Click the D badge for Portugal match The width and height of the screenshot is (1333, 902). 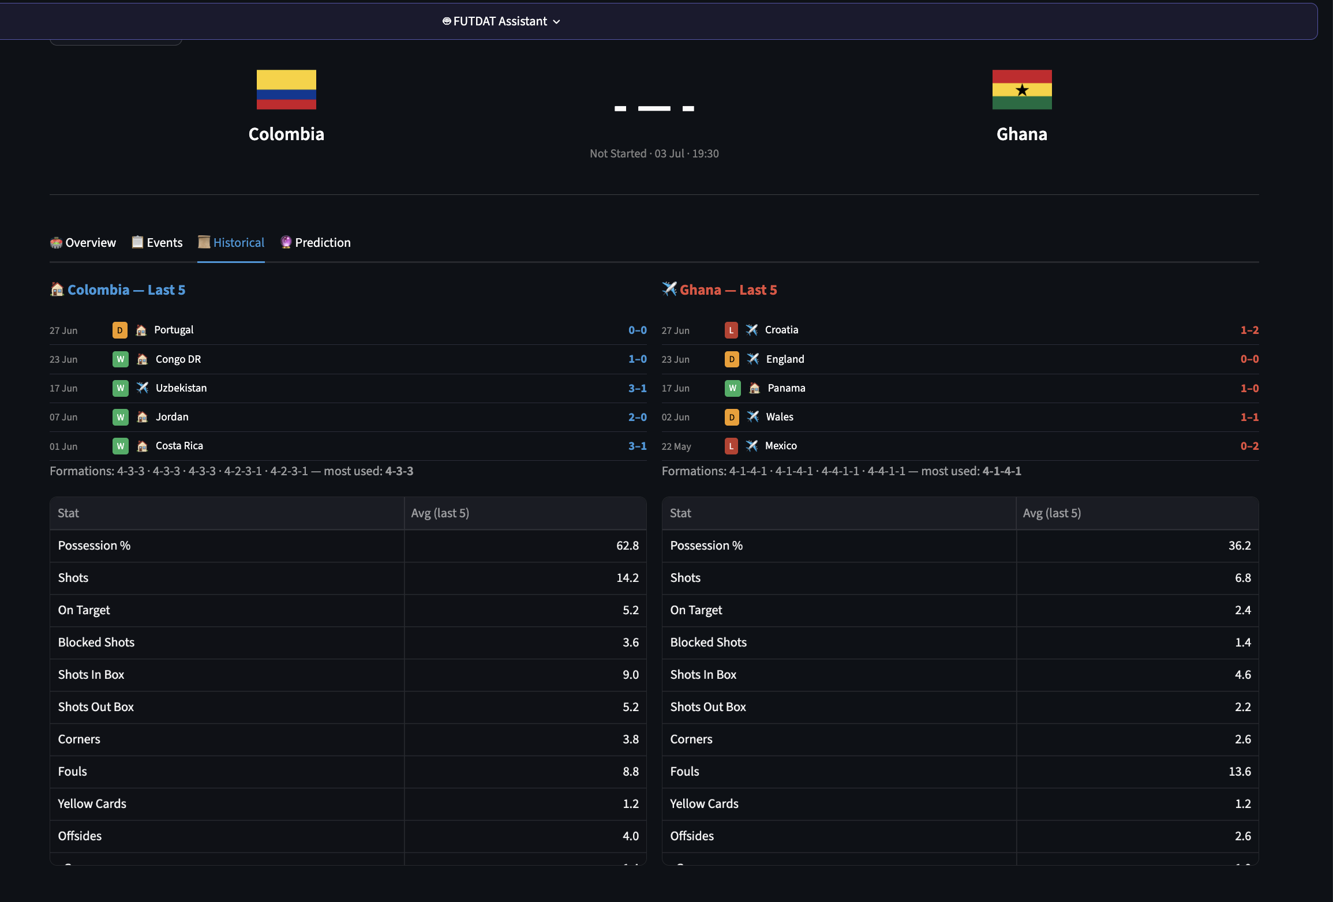coord(120,330)
